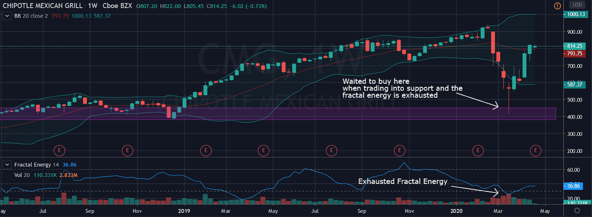Image resolution: width=592 pixels, height=217 pixels.
Task: Click the 200.00 price scale tick
Action: pos(575,151)
